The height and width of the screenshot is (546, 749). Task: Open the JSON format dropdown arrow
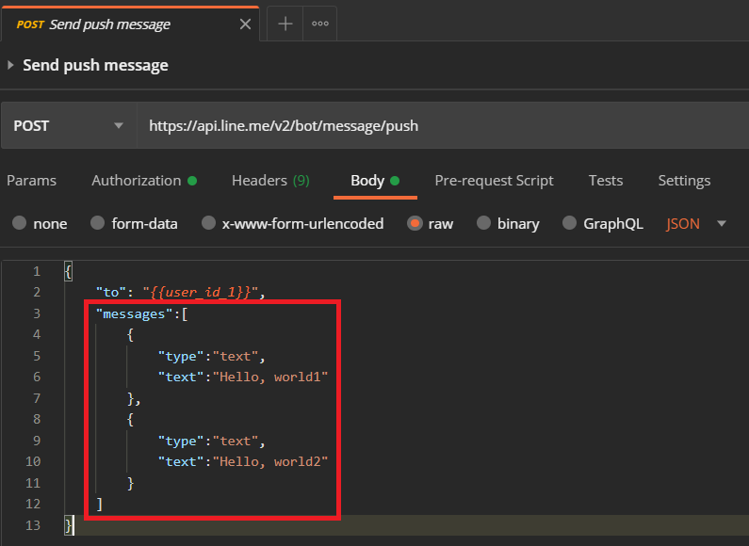coord(722,223)
